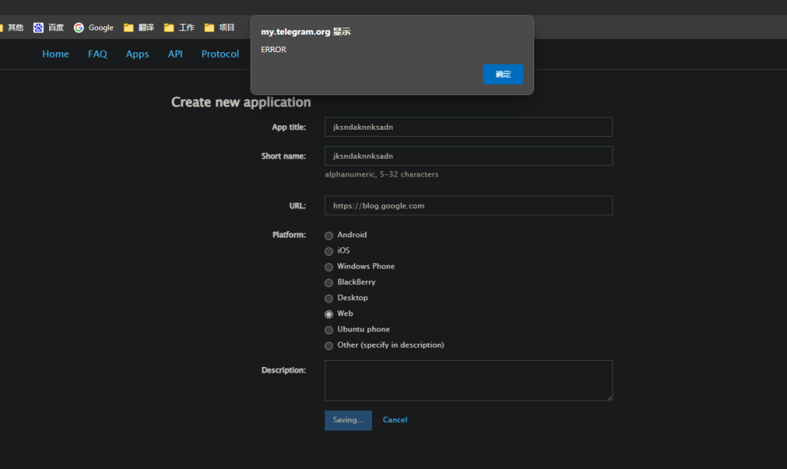Open the 百度 bookmark
Image resolution: width=787 pixels, height=469 pixels.
[48, 28]
